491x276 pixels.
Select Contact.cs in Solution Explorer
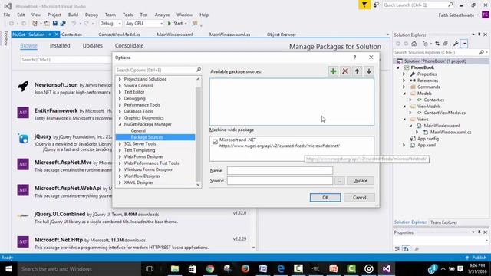[434, 100]
